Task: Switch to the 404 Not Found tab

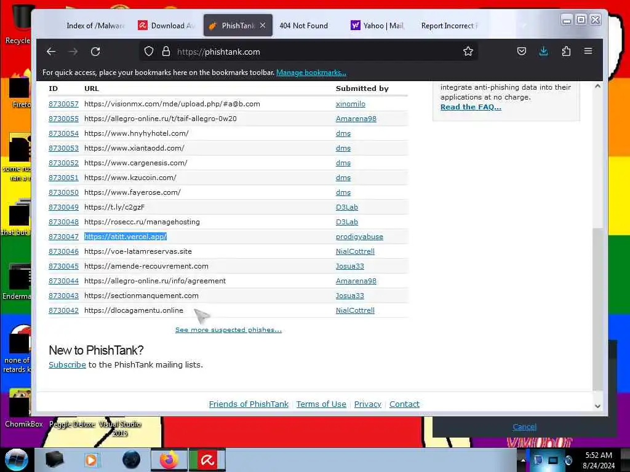Action: (x=304, y=25)
